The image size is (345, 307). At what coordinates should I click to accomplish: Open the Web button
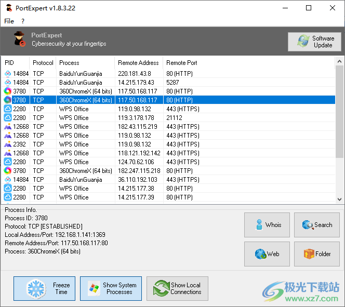click(x=267, y=254)
